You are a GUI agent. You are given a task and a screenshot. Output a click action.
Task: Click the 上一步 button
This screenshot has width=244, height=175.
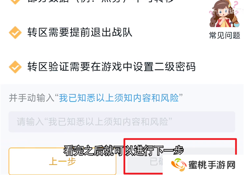(x=62, y=161)
